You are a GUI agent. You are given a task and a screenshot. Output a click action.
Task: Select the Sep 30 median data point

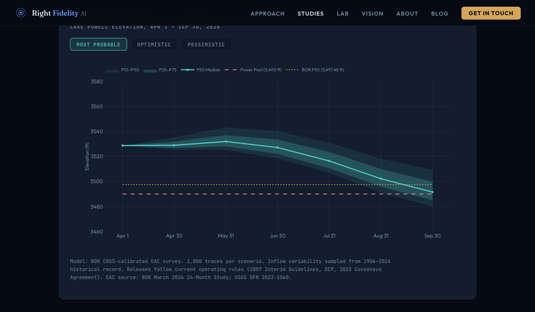point(432,192)
